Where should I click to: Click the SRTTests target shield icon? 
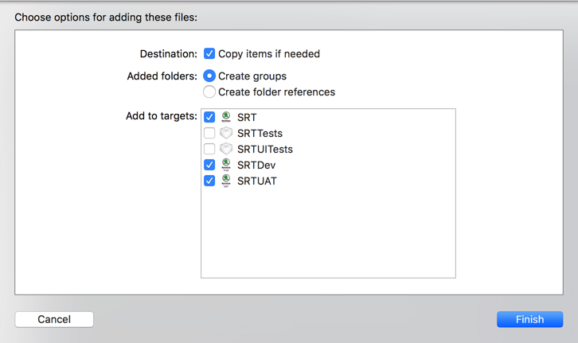[226, 133]
